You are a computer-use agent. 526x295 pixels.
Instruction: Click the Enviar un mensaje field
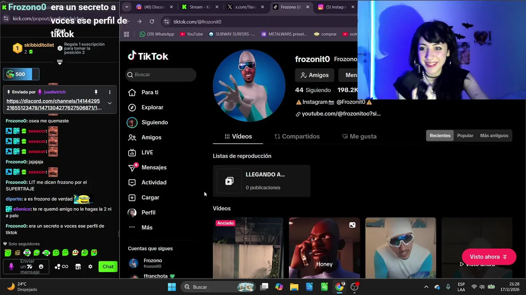[x=26, y=267]
